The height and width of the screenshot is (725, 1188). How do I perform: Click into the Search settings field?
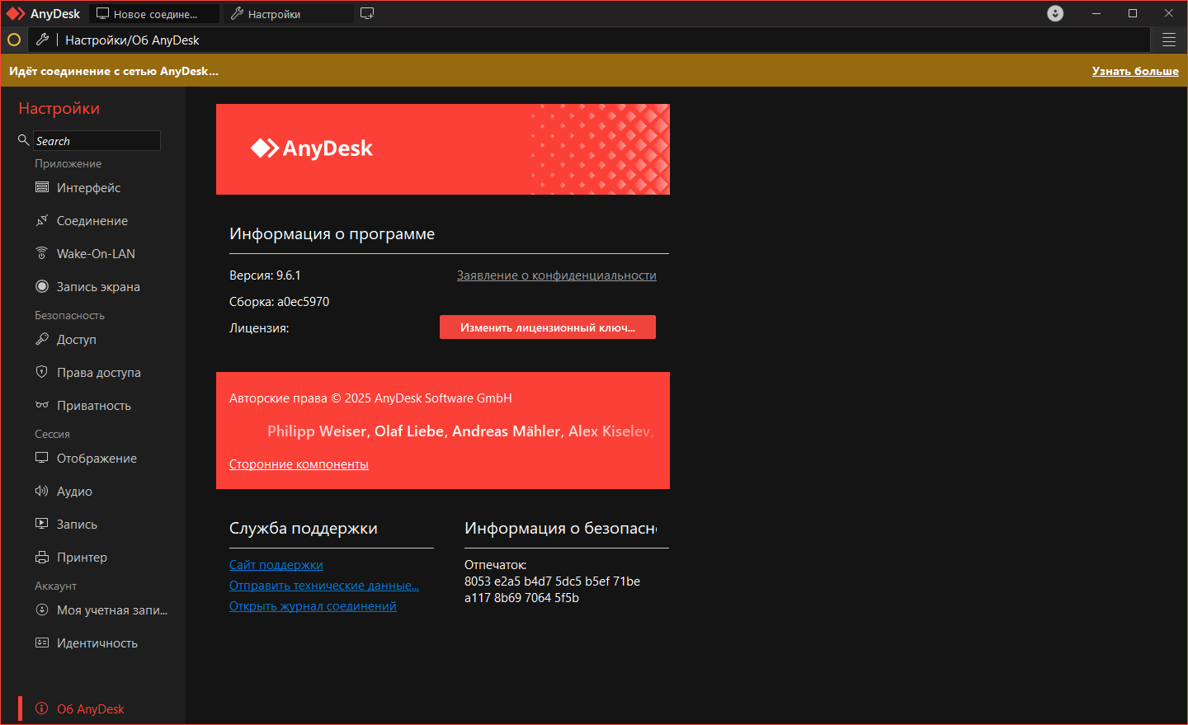pyautogui.click(x=97, y=141)
